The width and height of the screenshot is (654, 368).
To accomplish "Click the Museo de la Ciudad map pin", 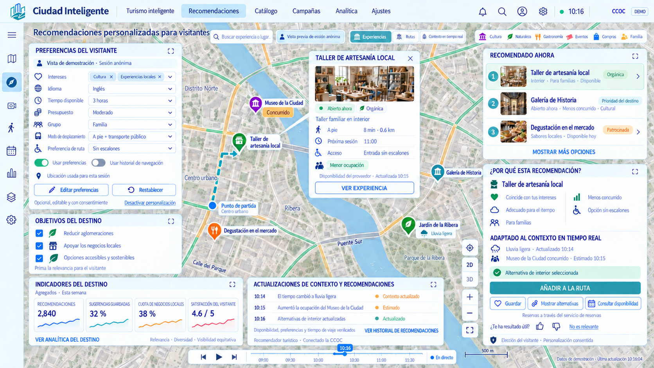I will [x=255, y=104].
